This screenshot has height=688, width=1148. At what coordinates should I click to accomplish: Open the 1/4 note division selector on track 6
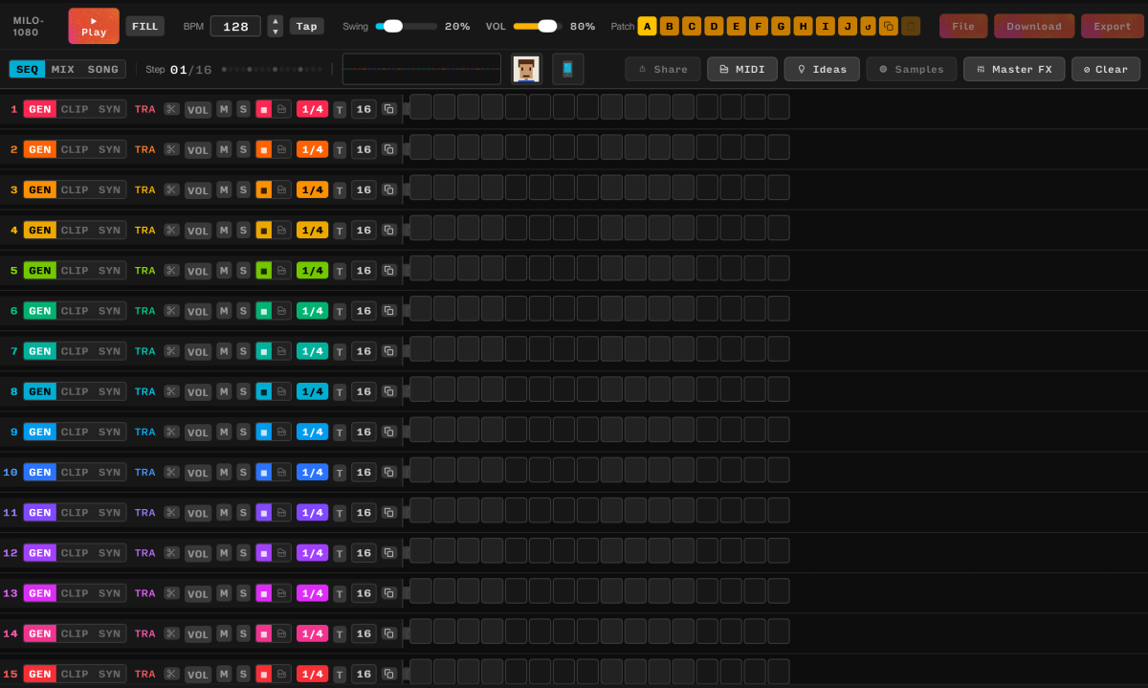[x=312, y=310]
